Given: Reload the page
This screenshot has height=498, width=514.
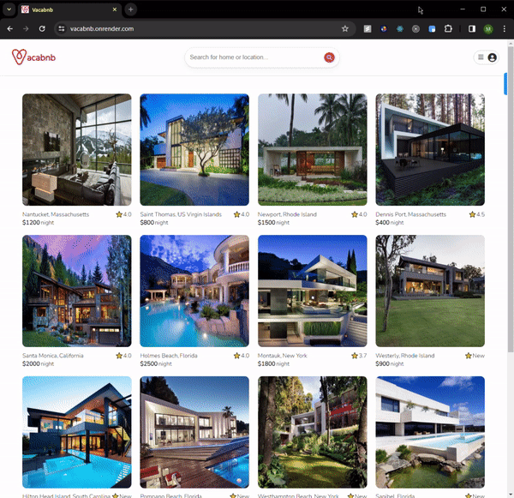Looking at the screenshot, I should (42, 28).
